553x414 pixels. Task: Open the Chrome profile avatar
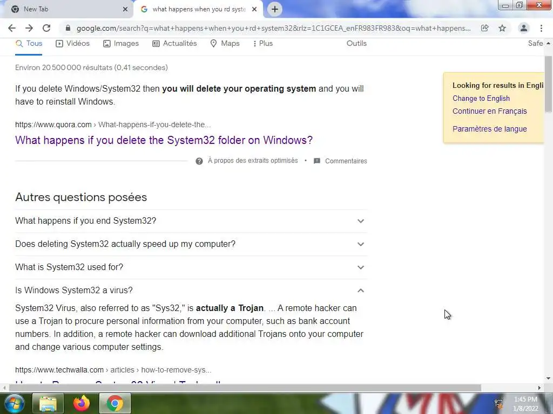point(524,28)
